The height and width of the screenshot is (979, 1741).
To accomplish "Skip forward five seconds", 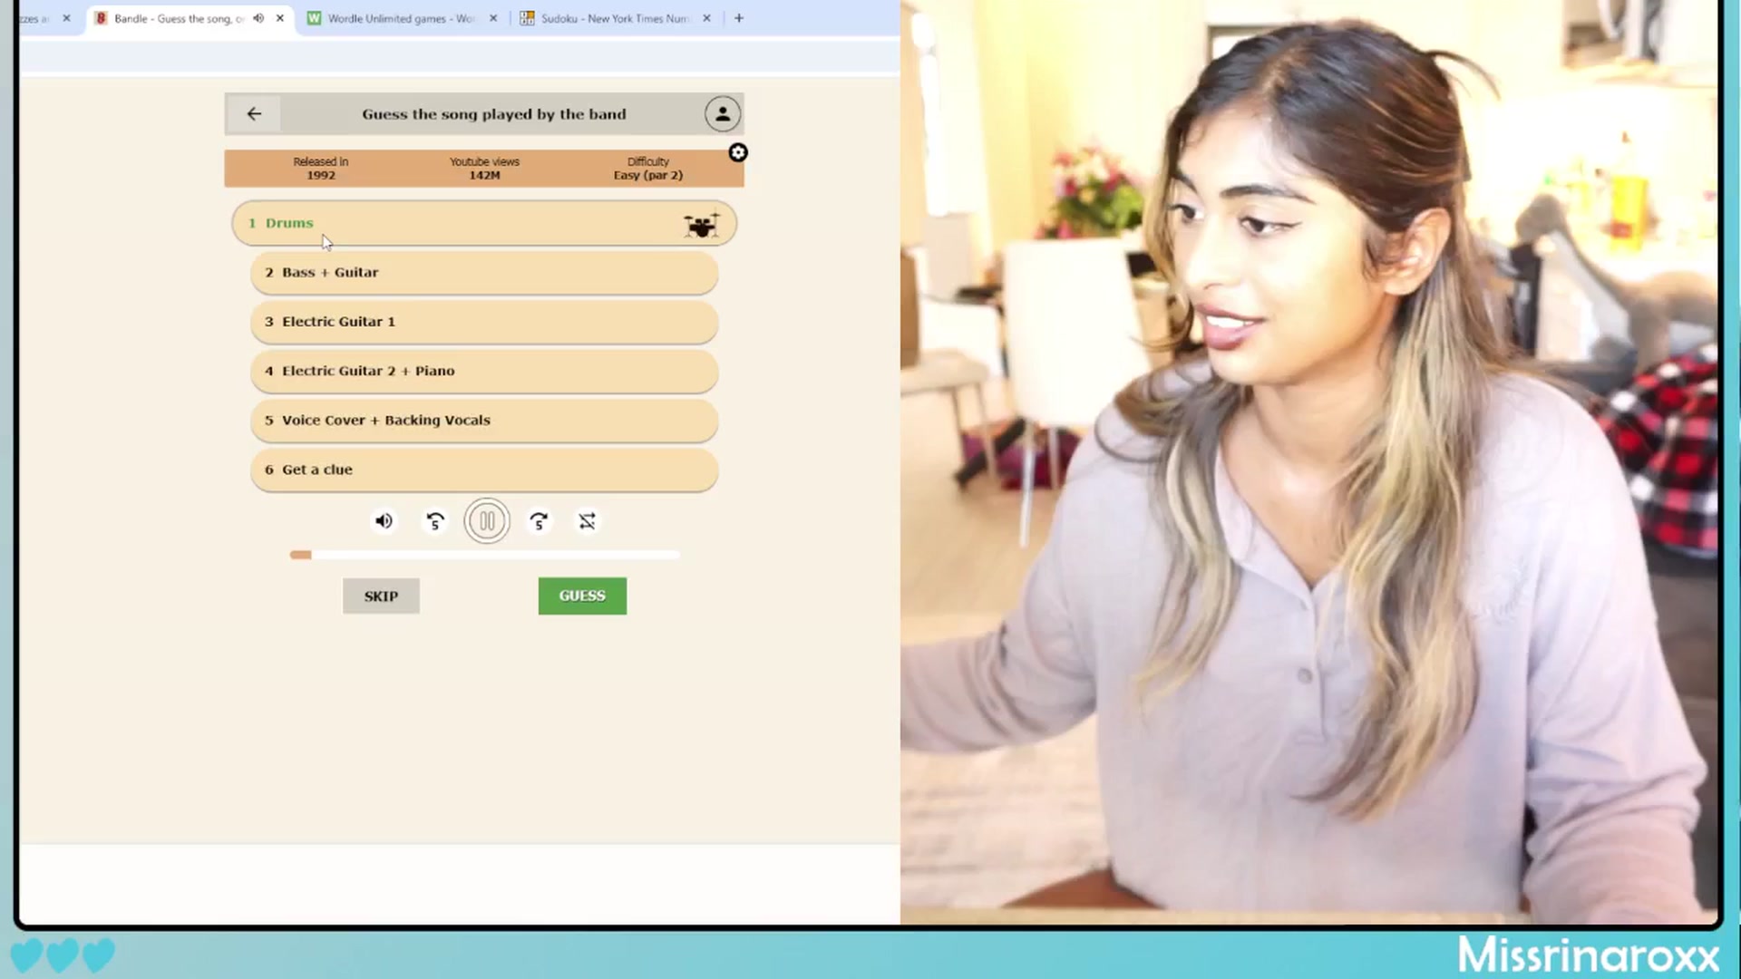I will (539, 521).
